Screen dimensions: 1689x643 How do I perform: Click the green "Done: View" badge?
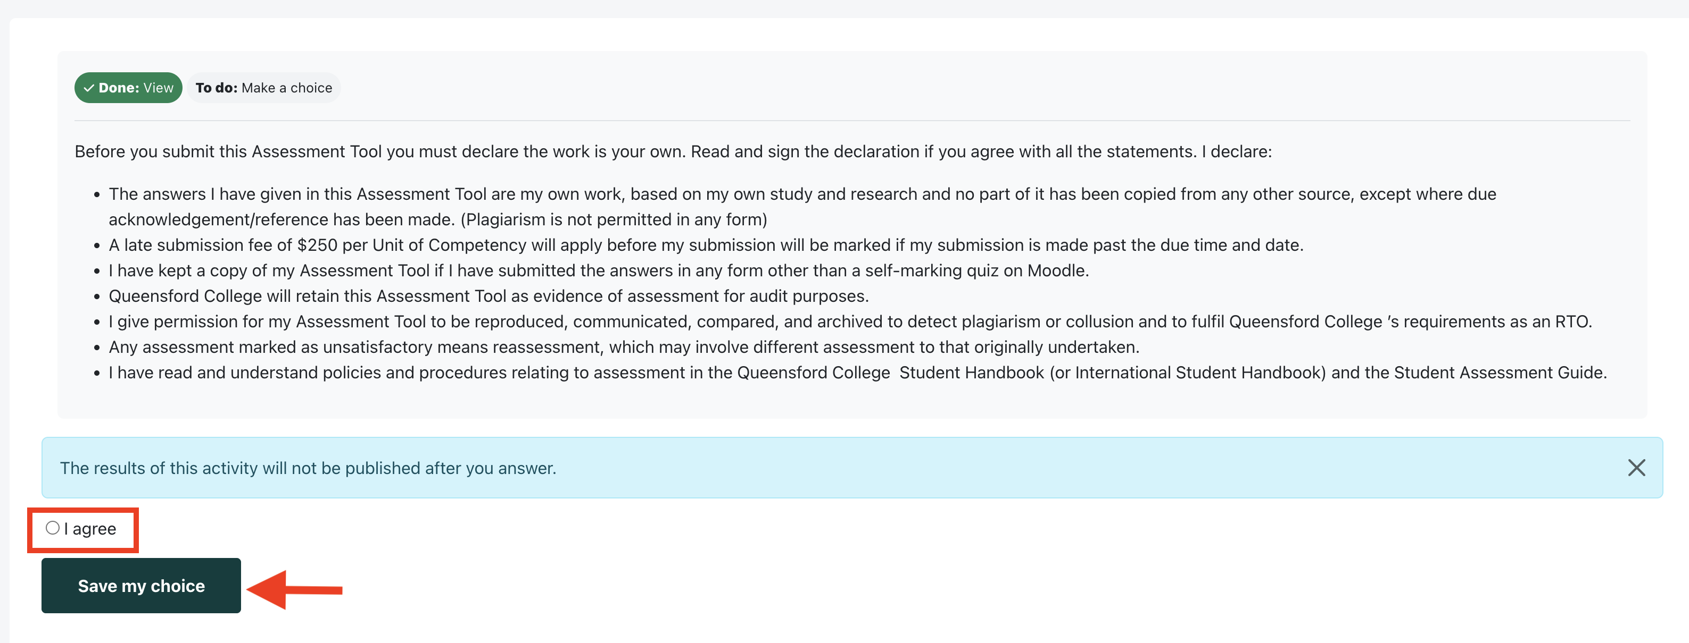point(129,88)
